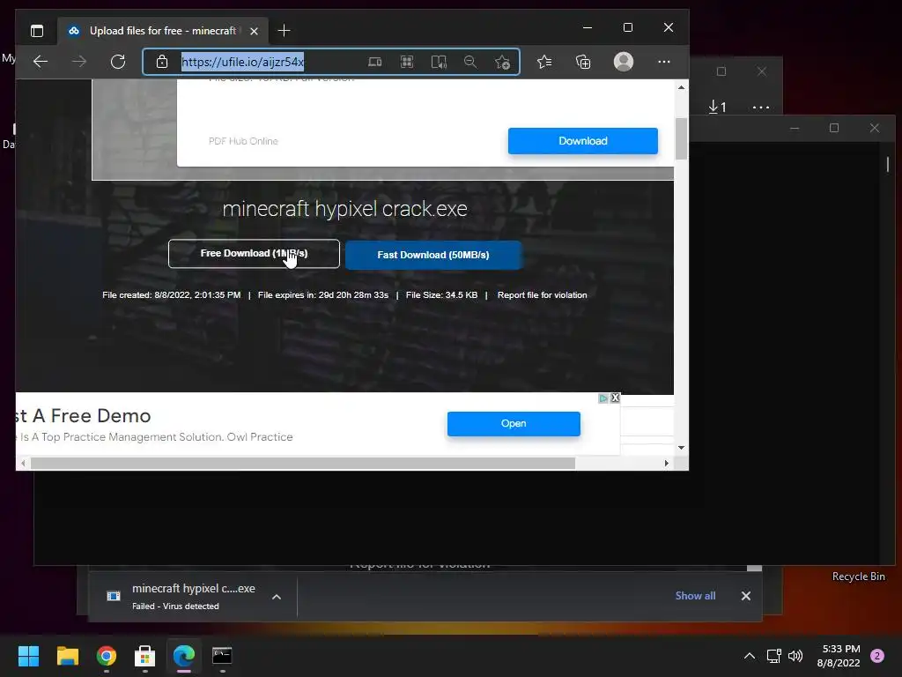
Task: Click the network icon in the system tray
Action: click(x=773, y=656)
